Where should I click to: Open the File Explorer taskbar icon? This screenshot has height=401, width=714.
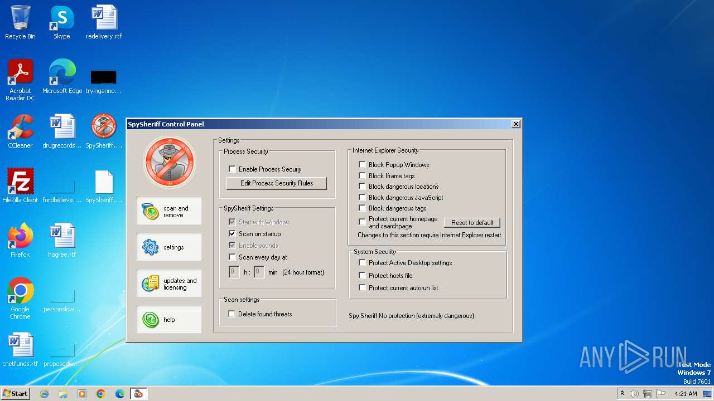click(63, 394)
